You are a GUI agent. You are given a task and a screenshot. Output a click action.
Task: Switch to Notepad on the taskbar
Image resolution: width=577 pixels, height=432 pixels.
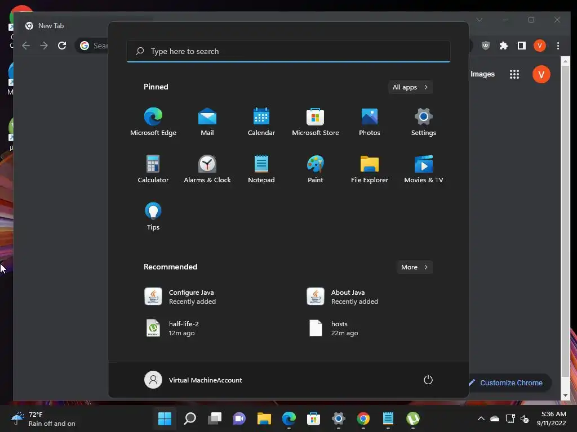388,418
